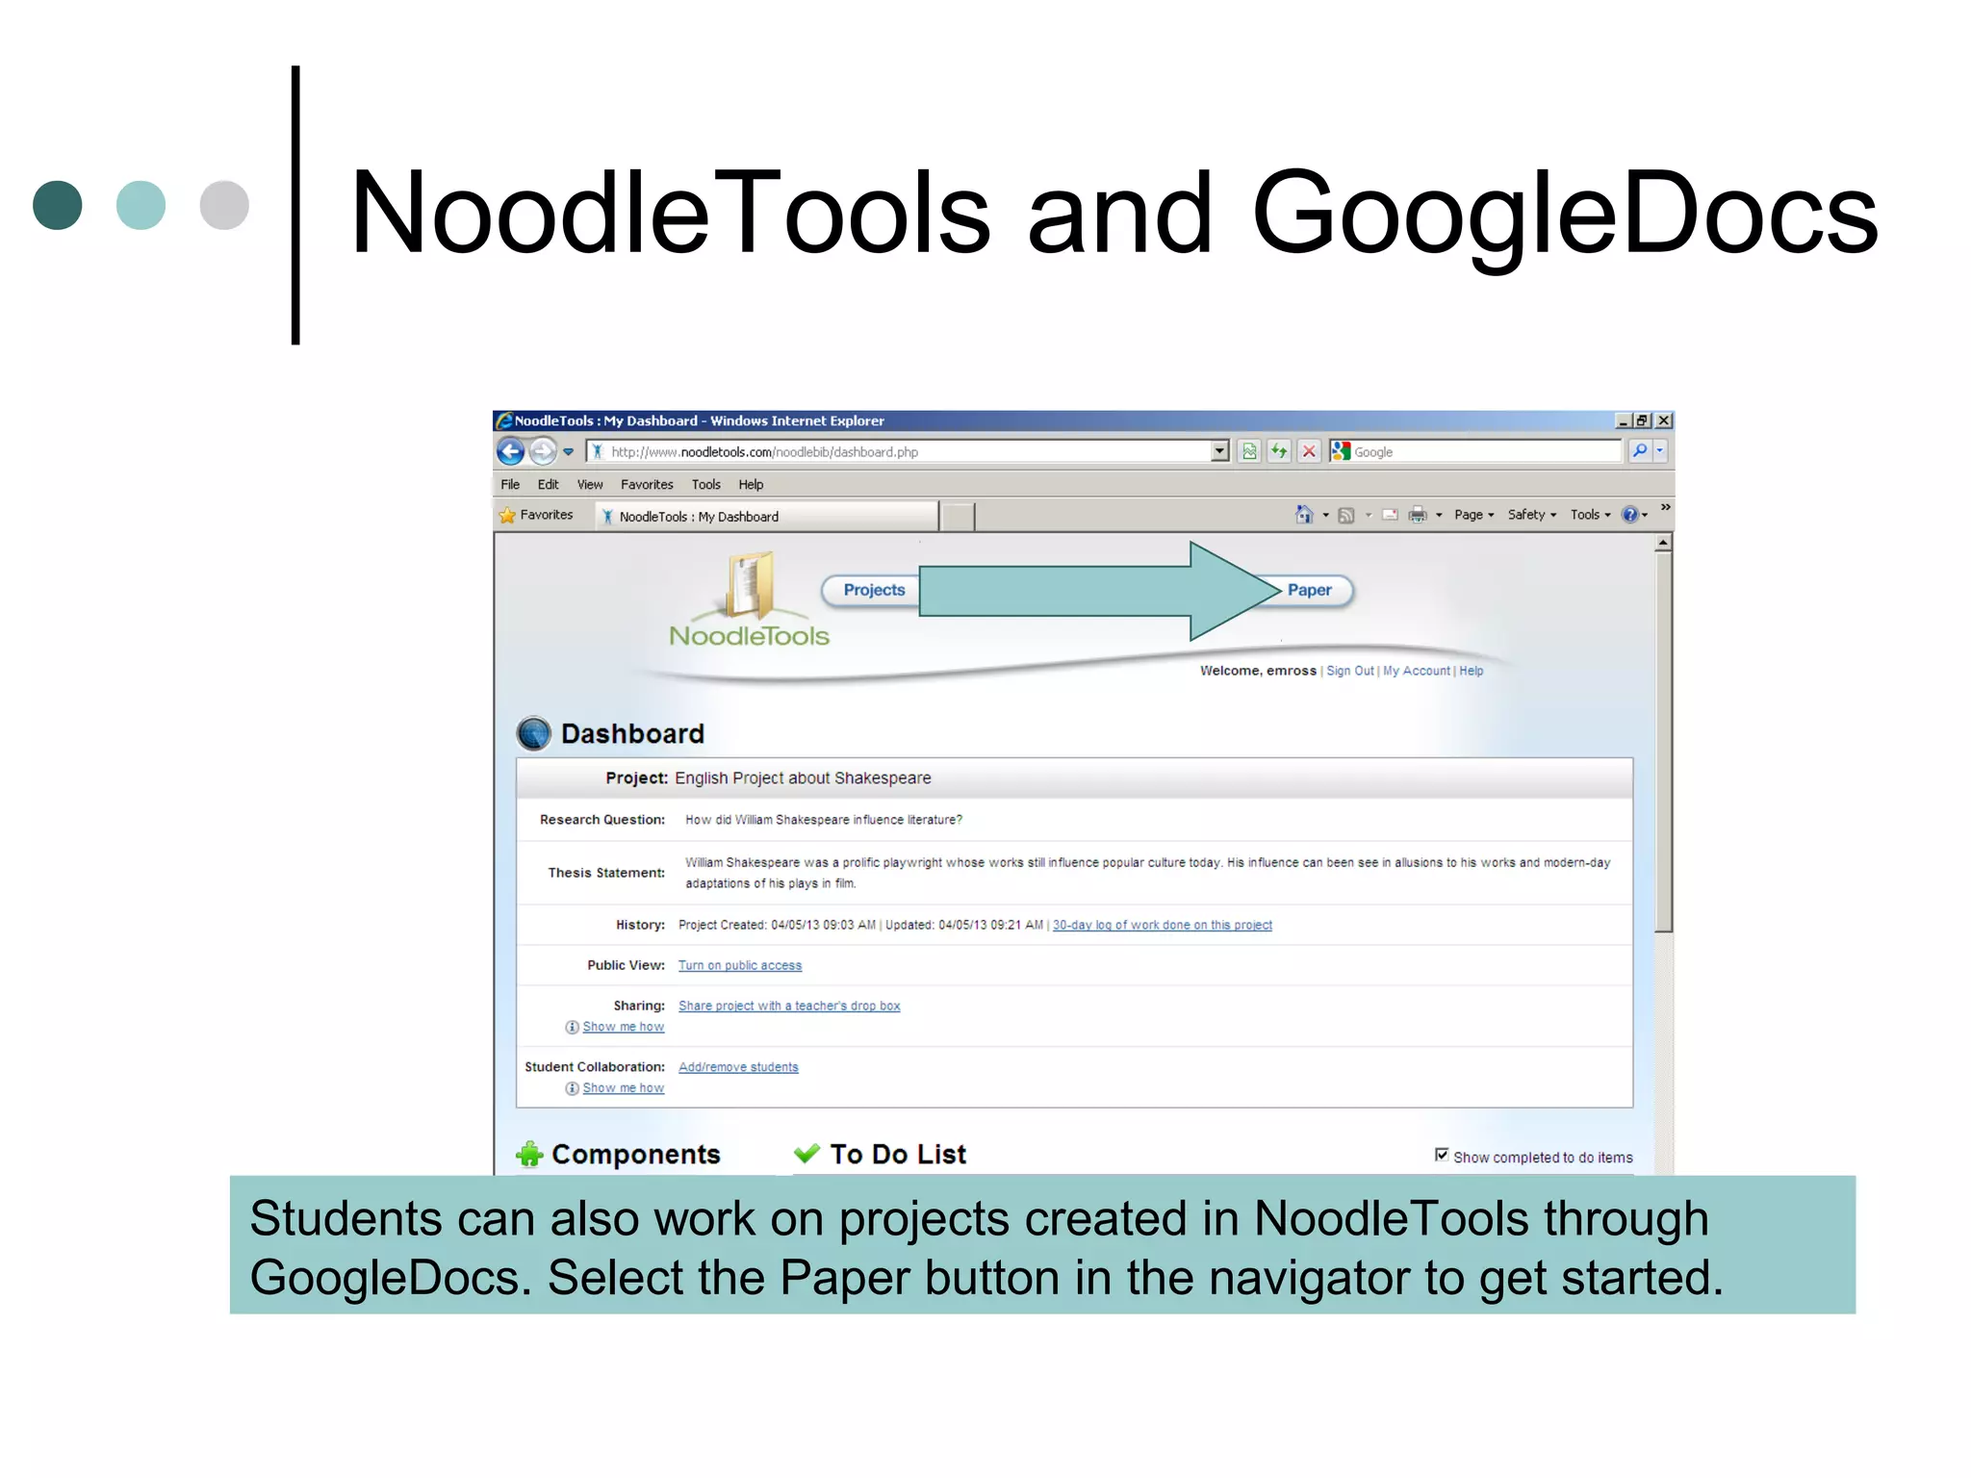
Task: Click the Refresh page icon
Action: click(1279, 451)
